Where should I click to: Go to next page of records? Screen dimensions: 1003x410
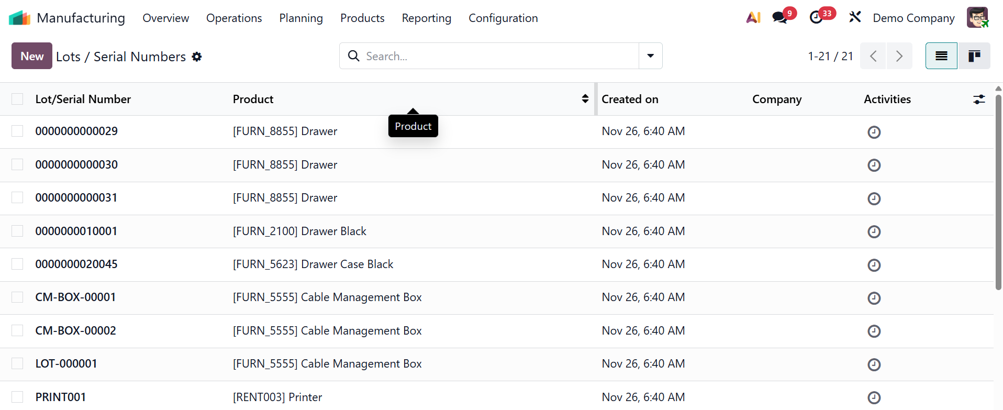[x=899, y=56]
